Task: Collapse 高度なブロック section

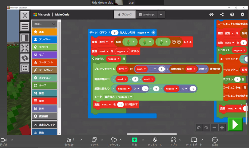Action: (45, 125)
